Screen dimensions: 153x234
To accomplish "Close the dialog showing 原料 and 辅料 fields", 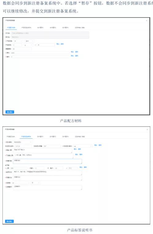I will pyautogui.click(x=147, y=20).
